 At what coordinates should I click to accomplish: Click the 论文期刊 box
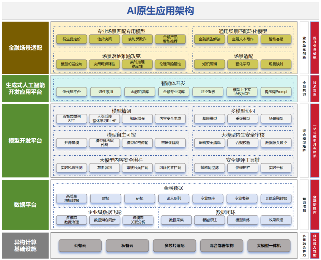tap(174, 198)
